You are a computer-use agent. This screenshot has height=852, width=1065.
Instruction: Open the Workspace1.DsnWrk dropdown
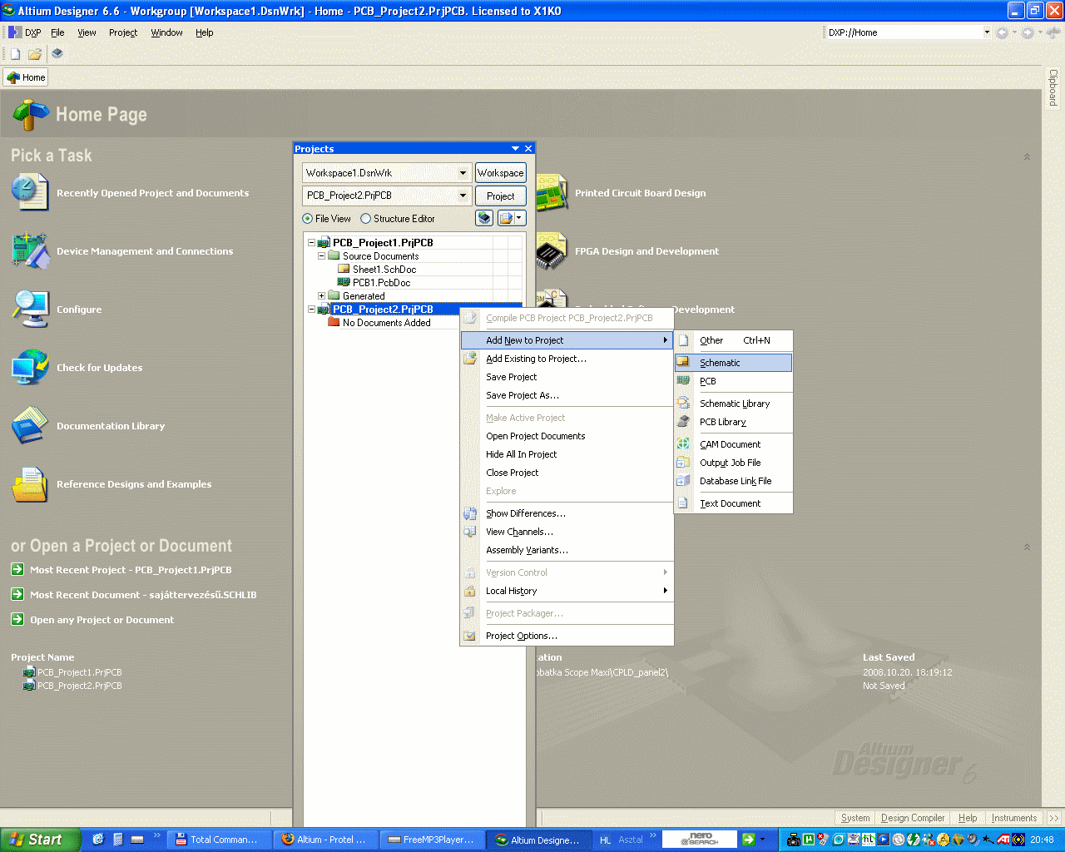(x=463, y=173)
